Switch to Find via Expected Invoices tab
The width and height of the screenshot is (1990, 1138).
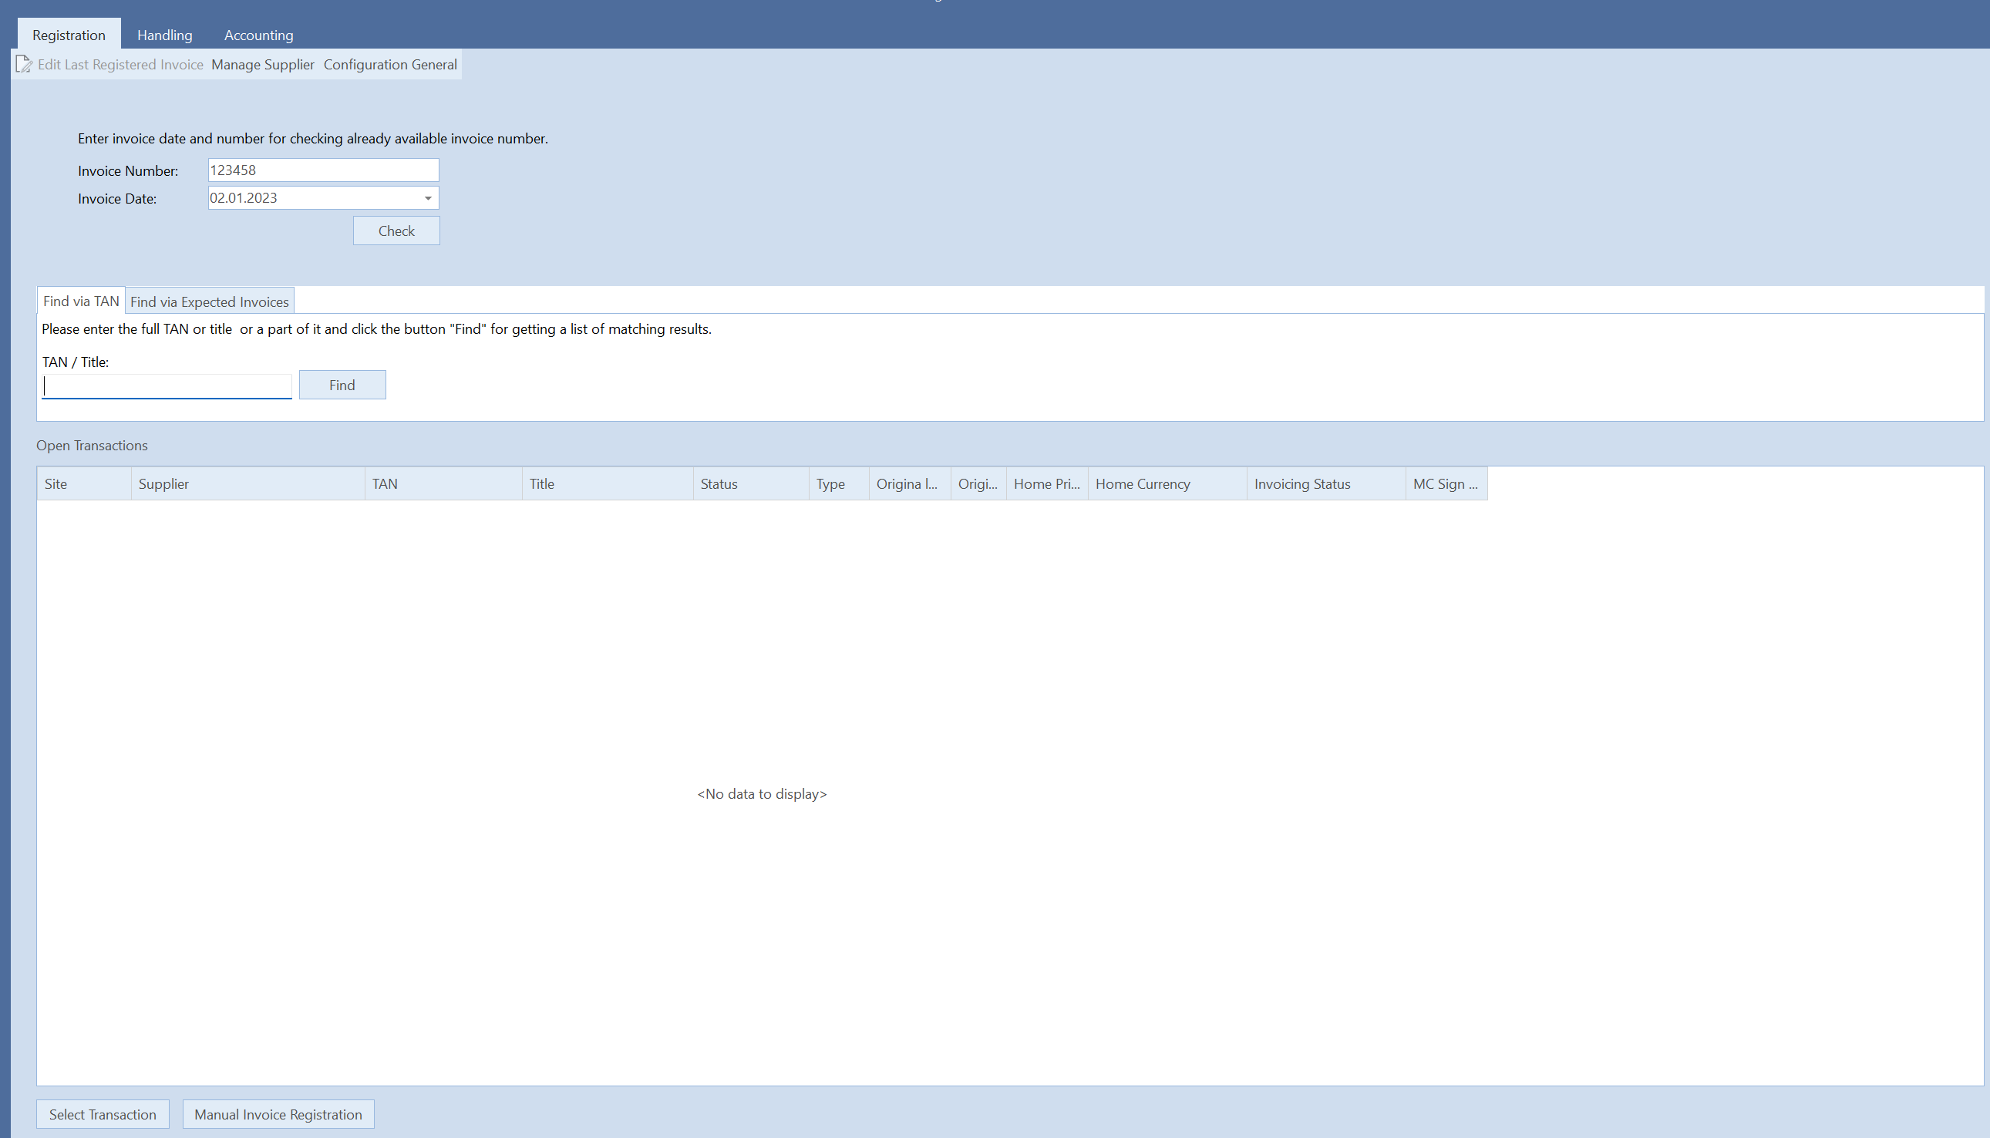pos(210,301)
